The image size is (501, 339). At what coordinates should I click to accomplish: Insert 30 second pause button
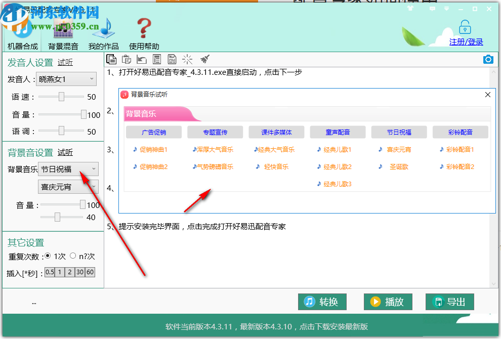80,272
